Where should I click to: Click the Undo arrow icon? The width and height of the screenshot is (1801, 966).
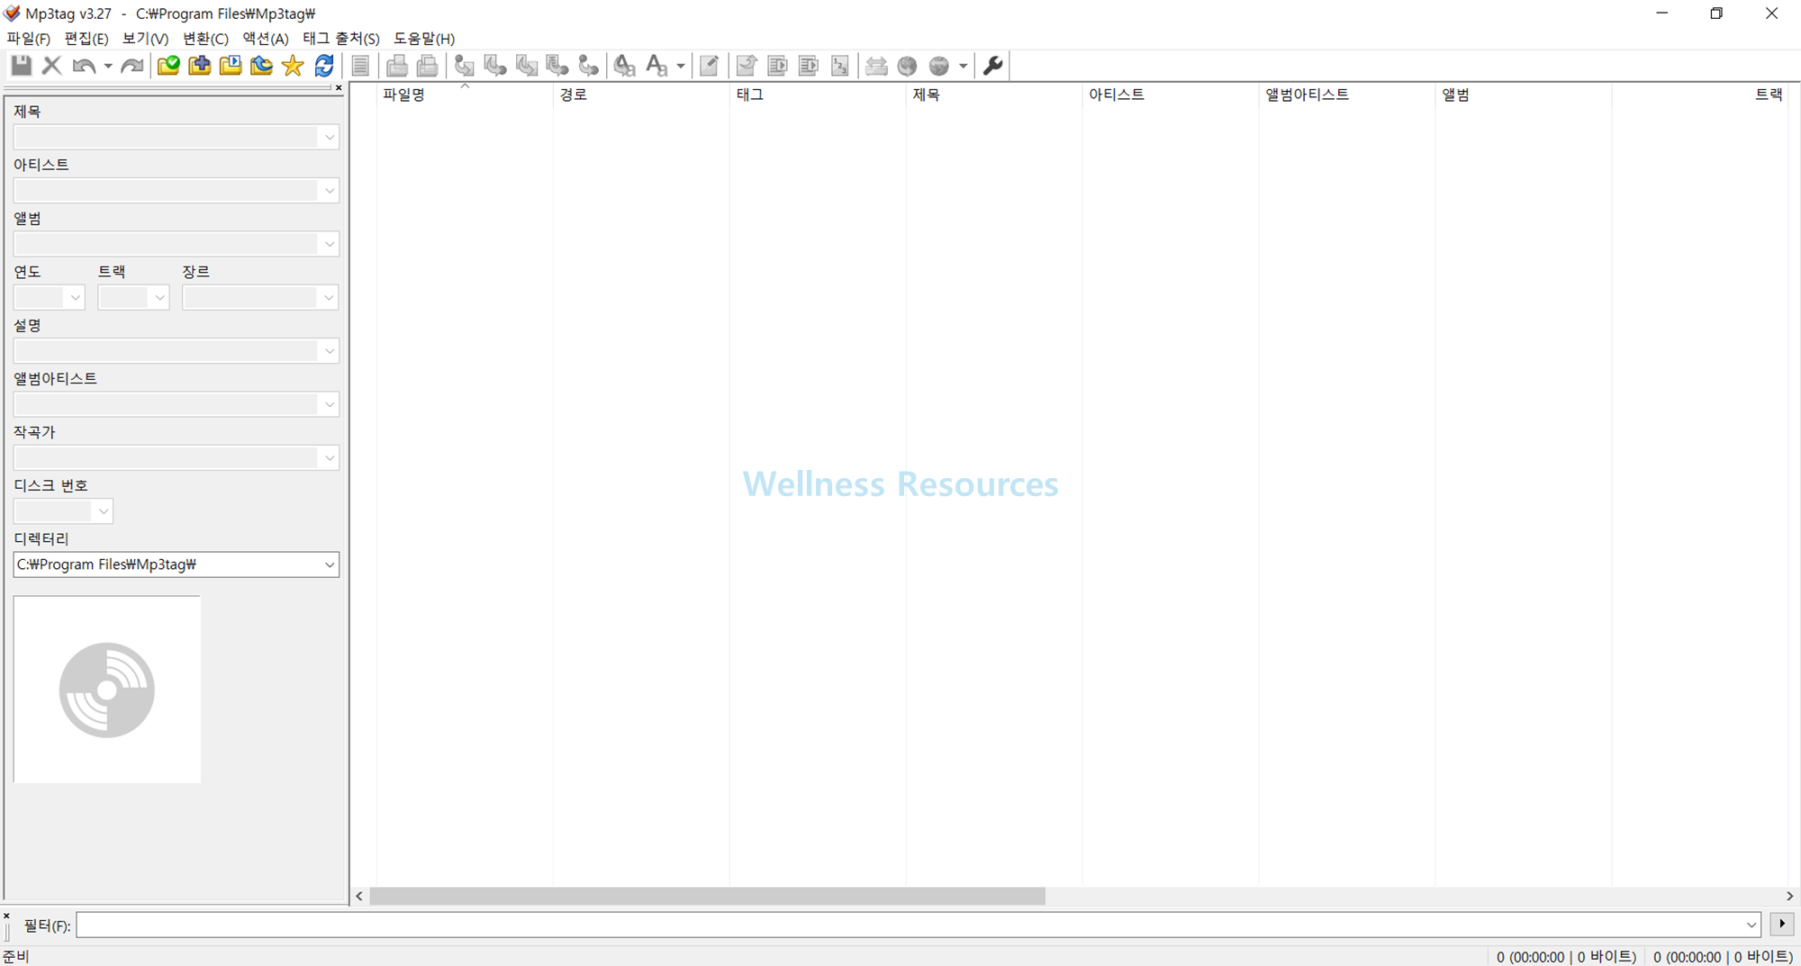click(x=84, y=66)
